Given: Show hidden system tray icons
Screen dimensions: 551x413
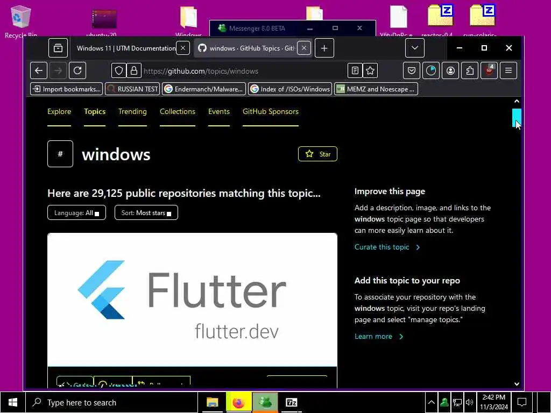Looking at the screenshot, I should [x=432, y=402].
